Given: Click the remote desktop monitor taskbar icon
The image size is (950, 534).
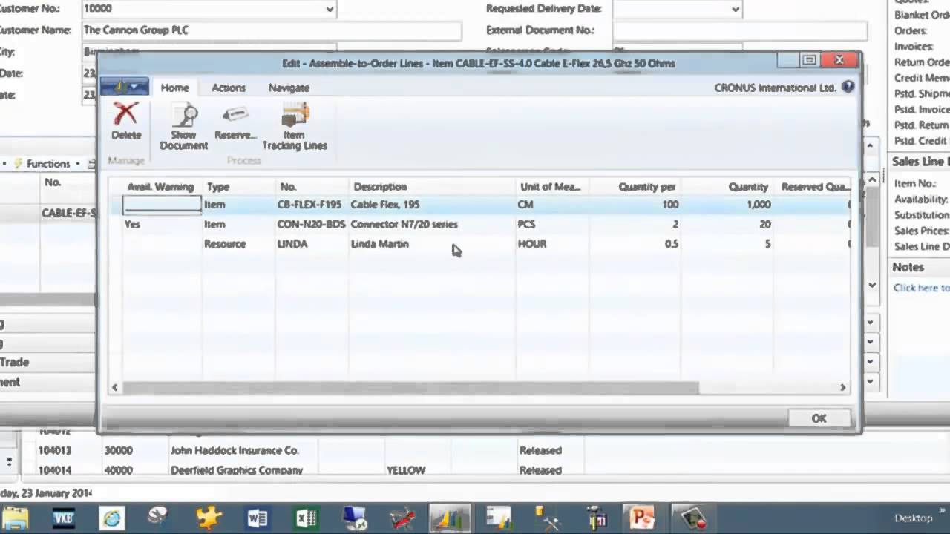Looking at the screenshot, I should pyautogui.click(x=354, y=518).
